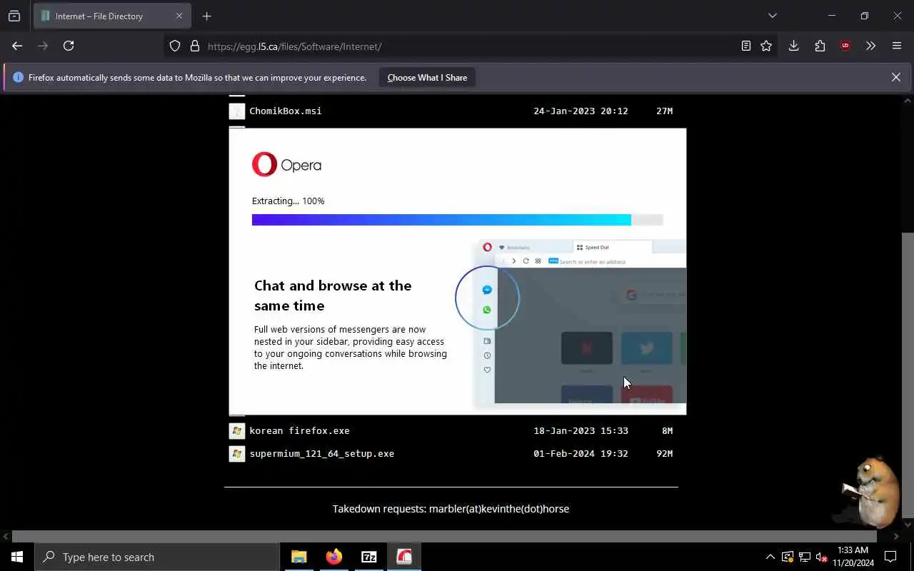The height and width of the screenshot is (571, 914).
Task: Open the Downloads panel
Action: click(x=793, y=46)
